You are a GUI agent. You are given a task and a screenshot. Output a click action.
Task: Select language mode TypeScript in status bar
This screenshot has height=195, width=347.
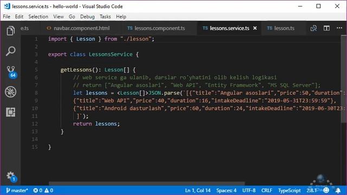point(289,190)
